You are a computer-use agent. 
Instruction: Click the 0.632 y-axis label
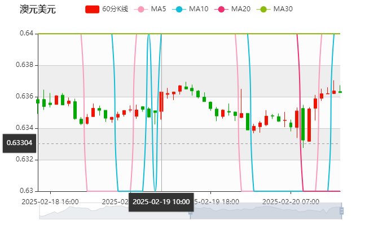27,159
